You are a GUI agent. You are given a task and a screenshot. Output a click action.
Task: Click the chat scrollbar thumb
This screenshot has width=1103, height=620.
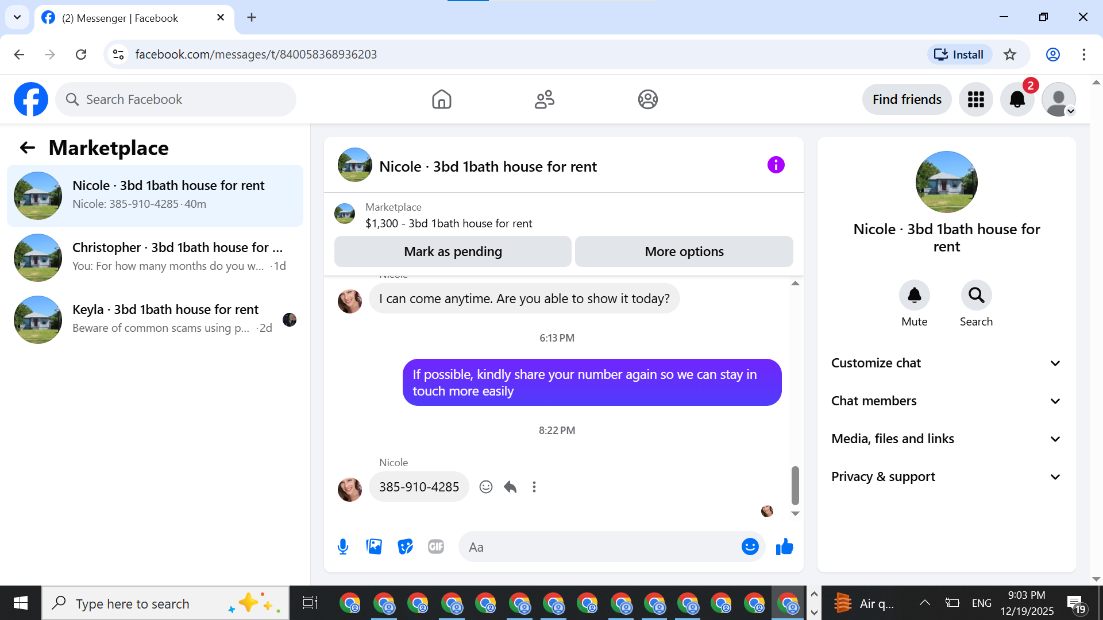[795, 485]
